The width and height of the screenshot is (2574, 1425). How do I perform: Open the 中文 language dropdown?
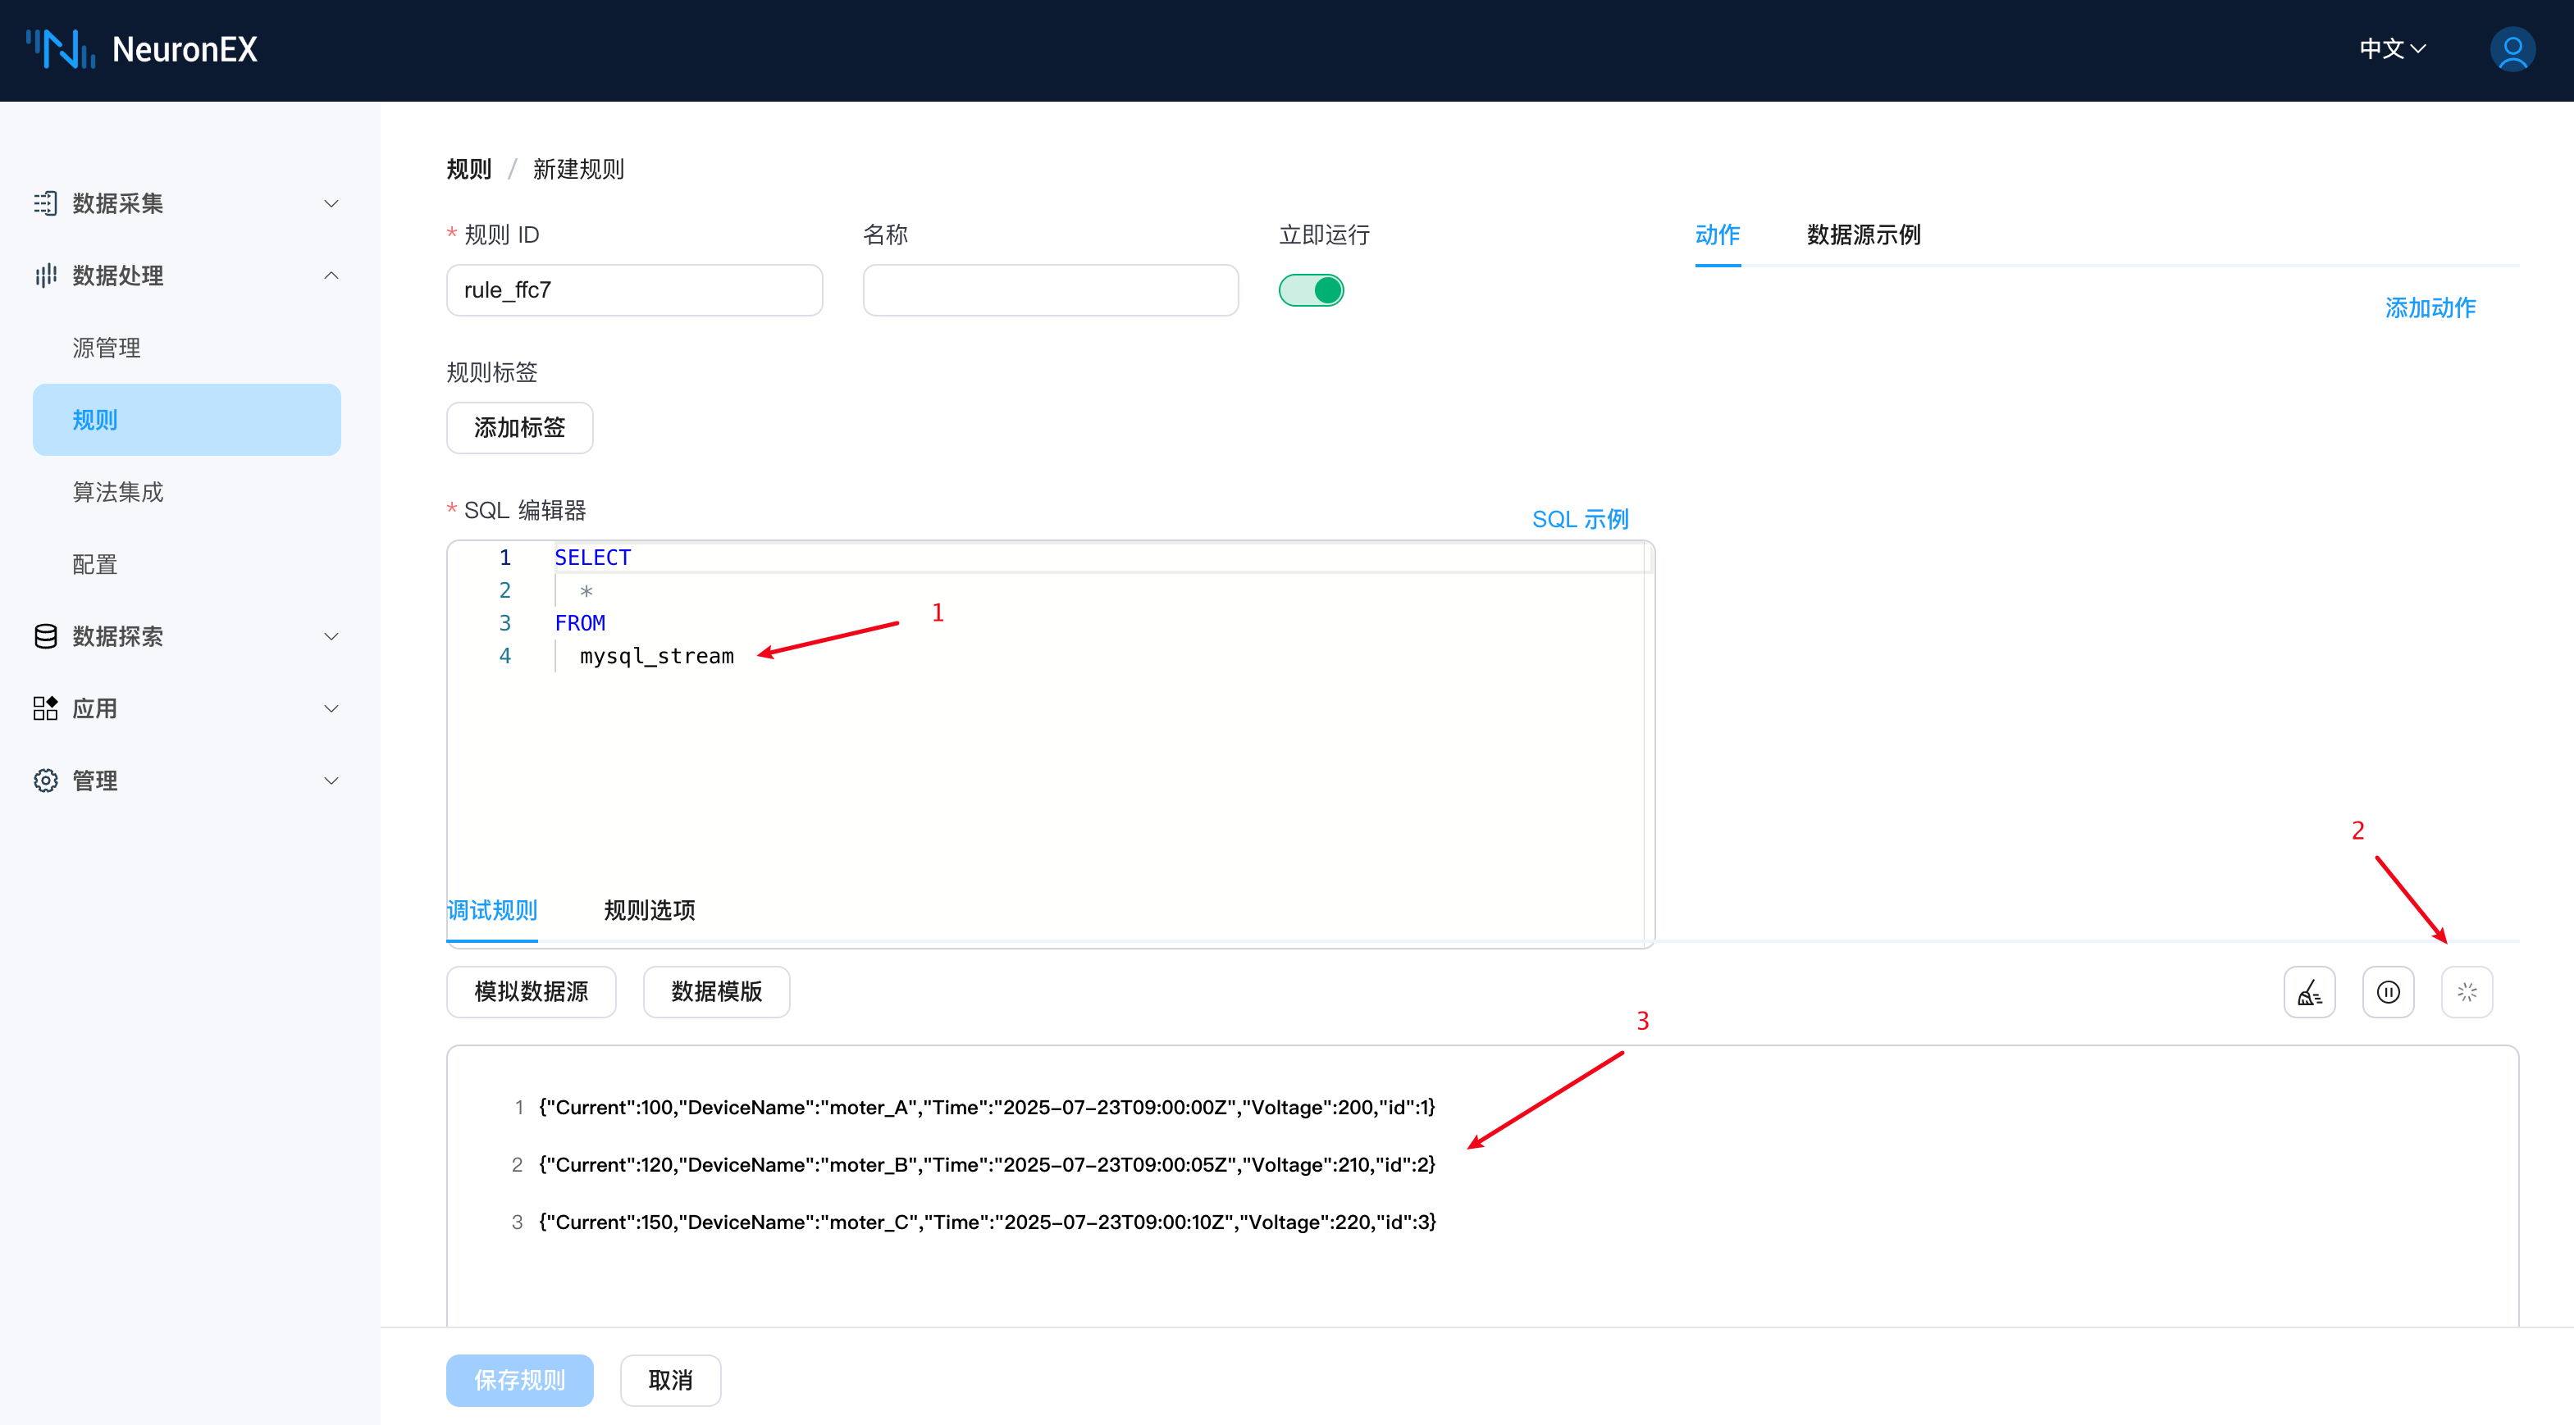pyautogui.click(x=2392, y=49)
